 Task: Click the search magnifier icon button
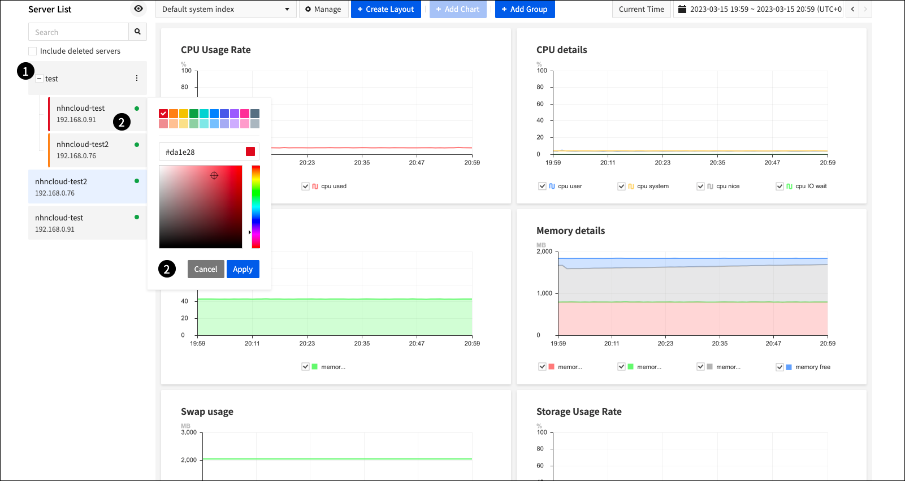[137, 32]
